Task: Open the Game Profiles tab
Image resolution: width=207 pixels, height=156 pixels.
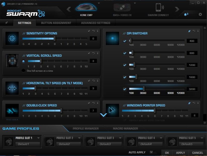Action: pyautogui.click(x=21, y=129)
